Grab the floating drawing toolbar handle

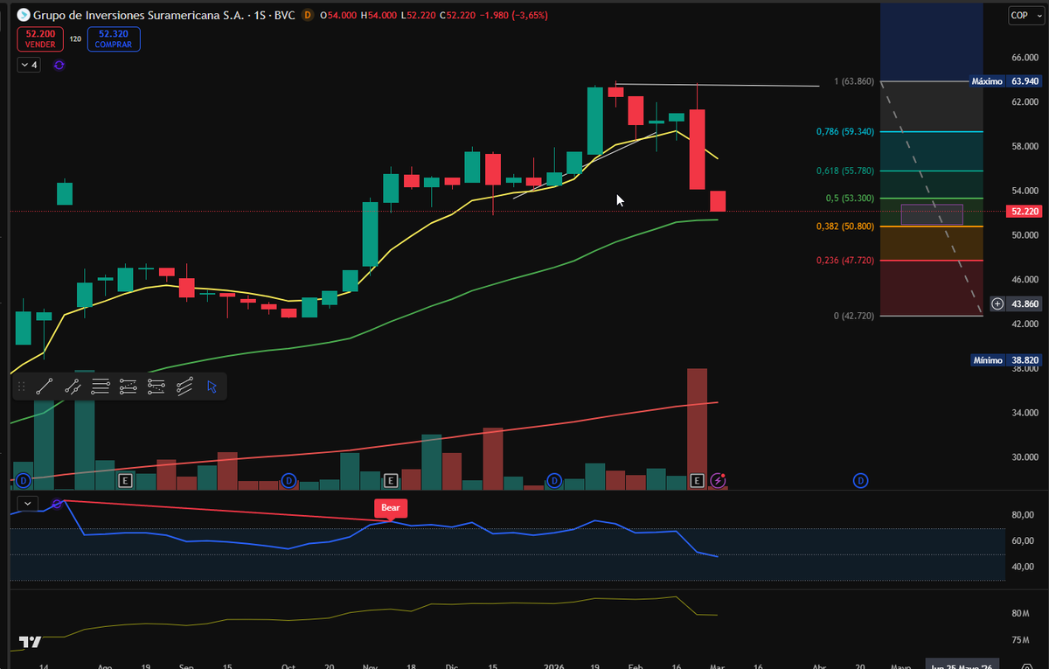click(22, 387)
